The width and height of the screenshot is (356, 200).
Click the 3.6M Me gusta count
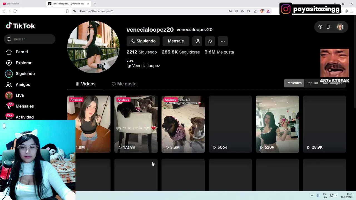pyautogui.click(x=219, y=52)
